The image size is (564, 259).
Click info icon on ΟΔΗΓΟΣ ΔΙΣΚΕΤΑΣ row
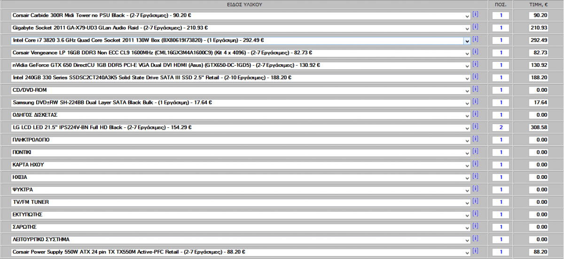pyautogui.click(x=475, y=114)
